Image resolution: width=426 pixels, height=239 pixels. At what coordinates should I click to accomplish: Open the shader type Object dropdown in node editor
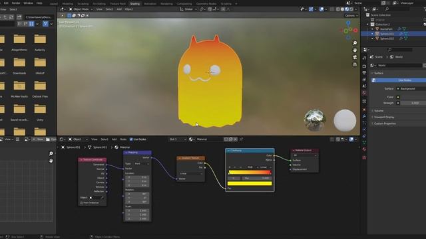tap(79, 139)
